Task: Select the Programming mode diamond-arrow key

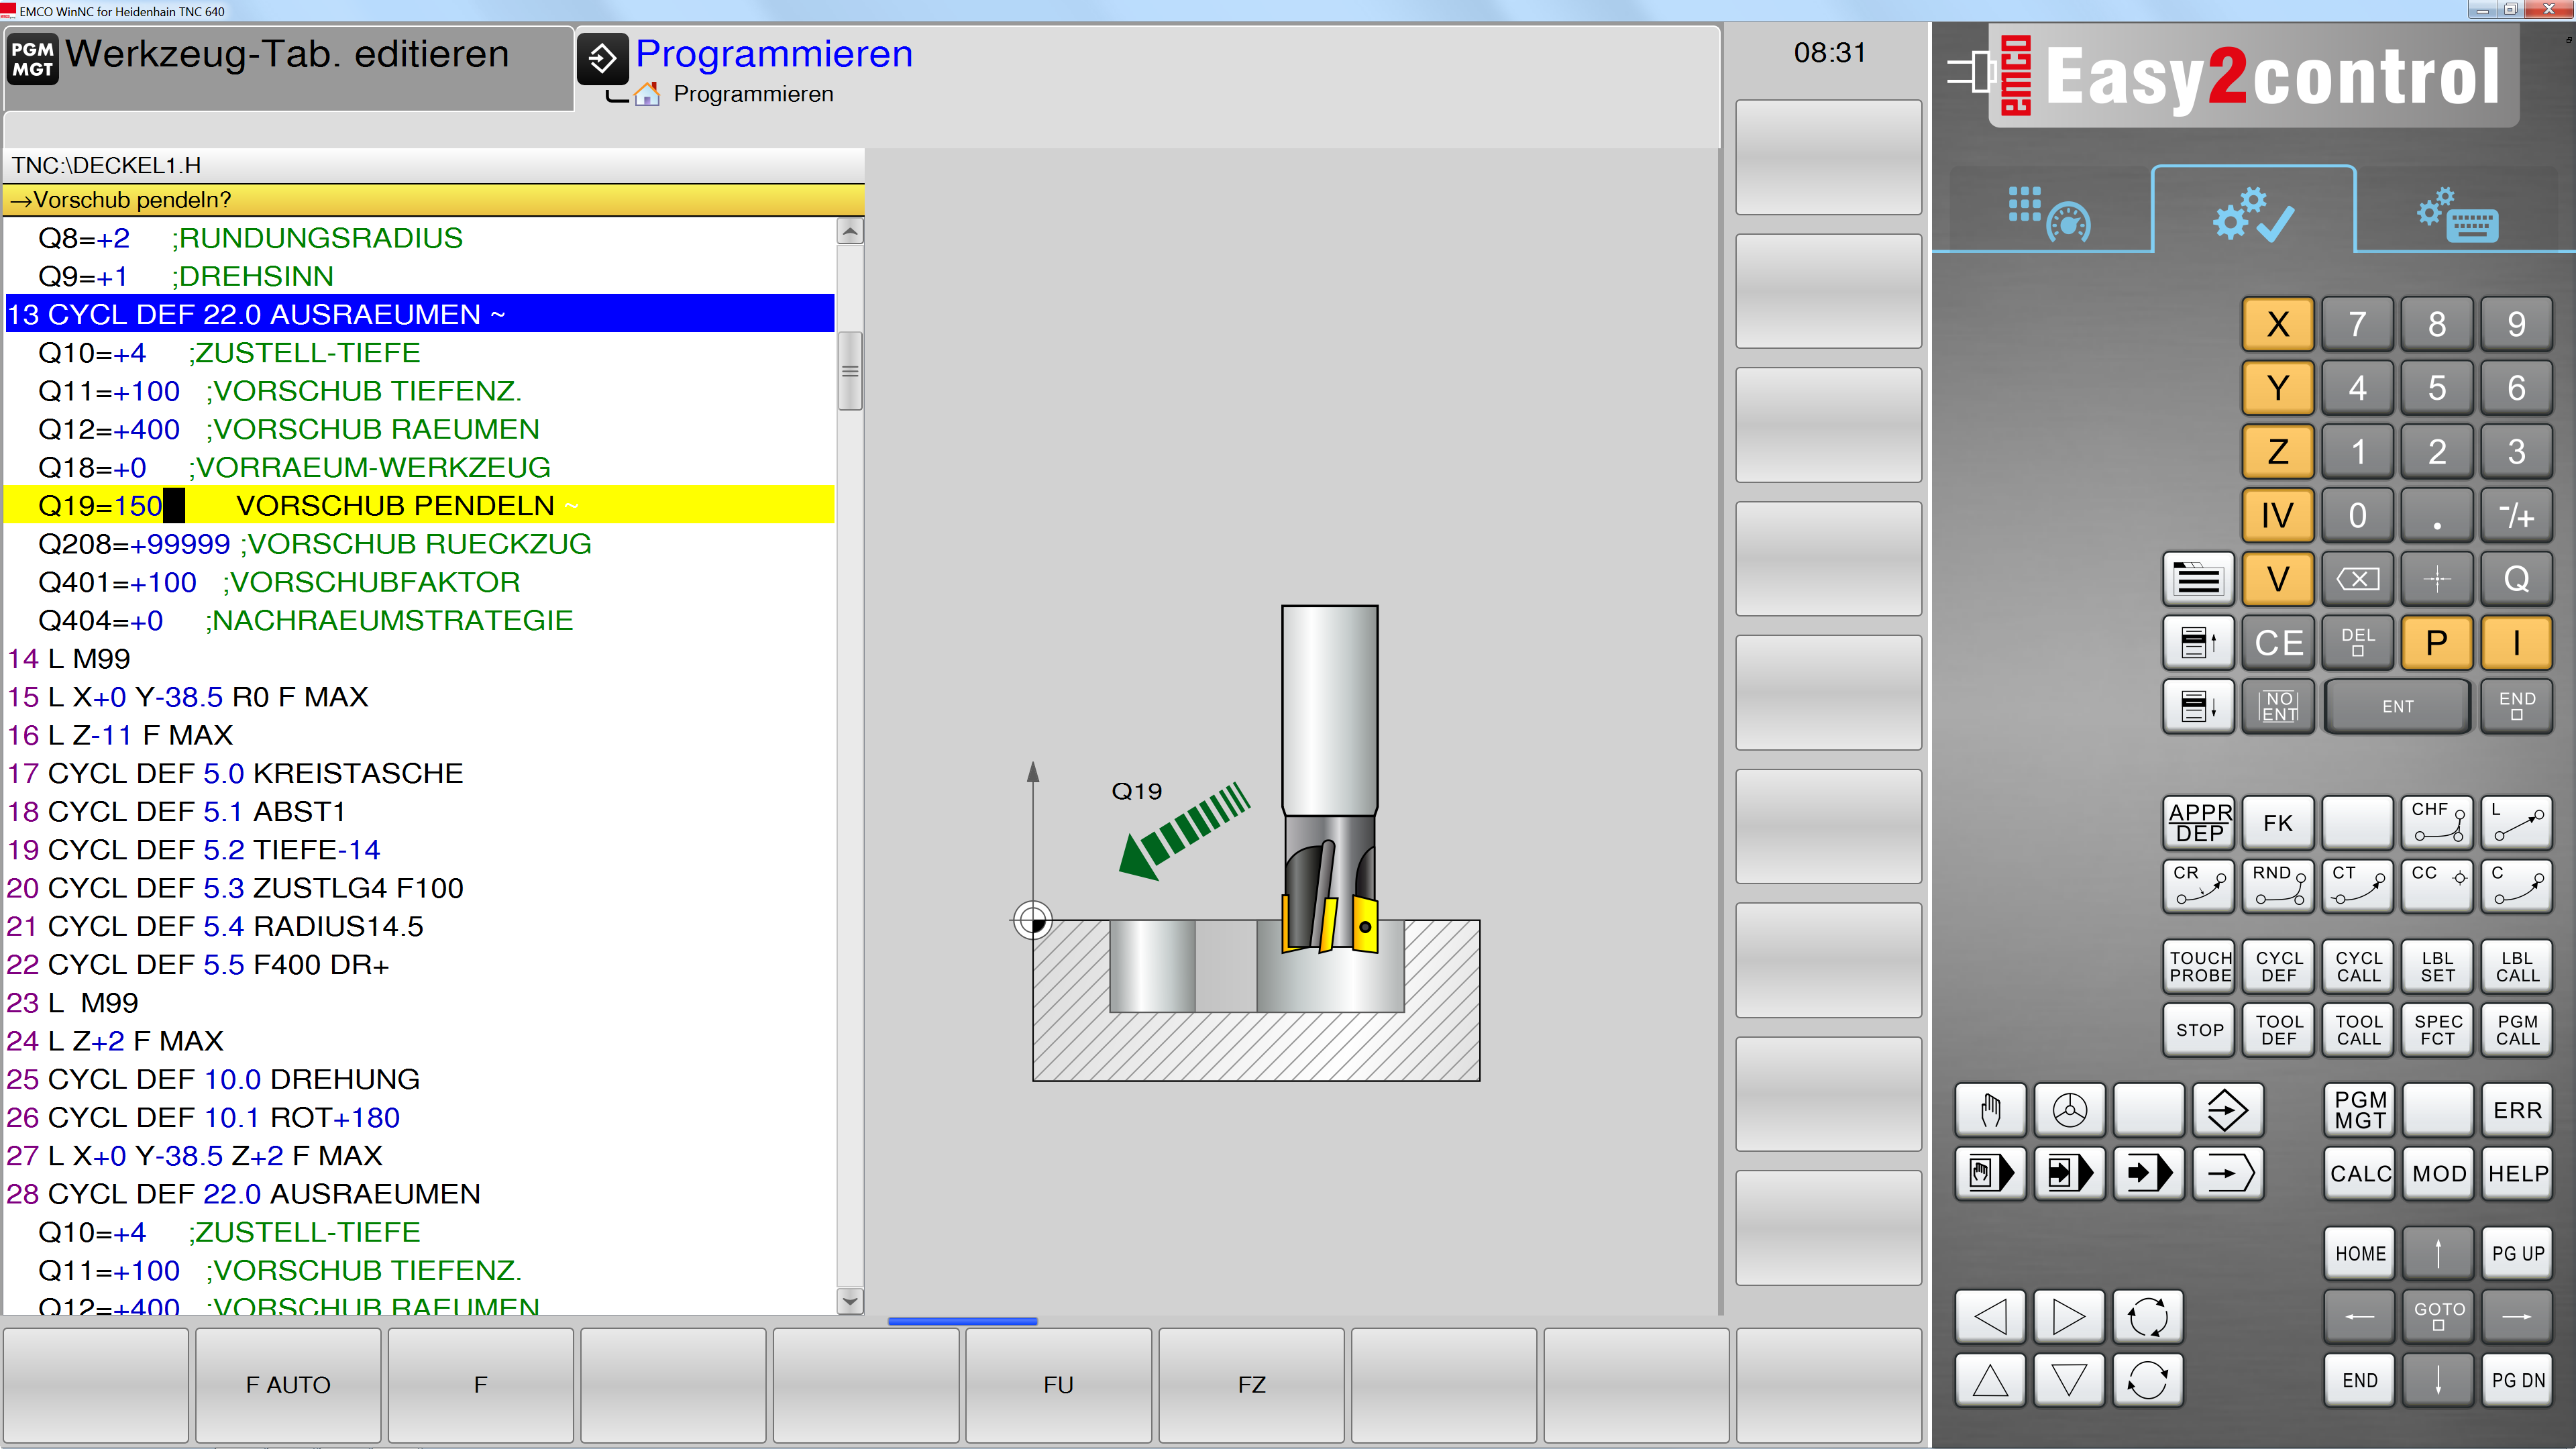Action: 2227,1110
